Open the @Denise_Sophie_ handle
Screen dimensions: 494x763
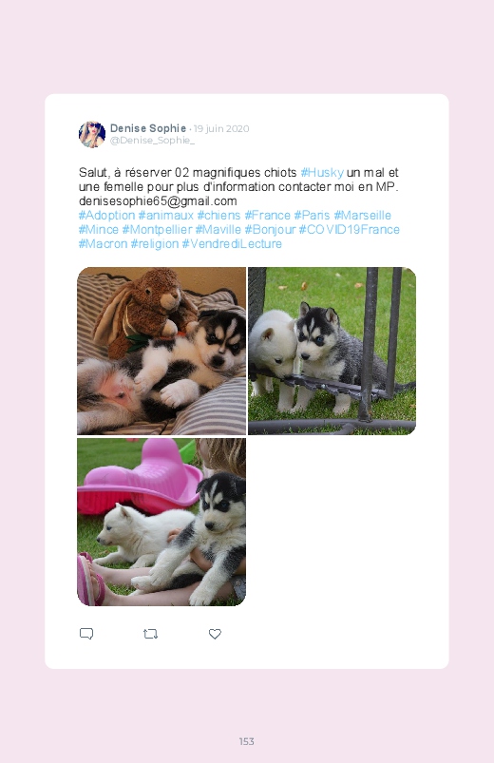[152, 140]
